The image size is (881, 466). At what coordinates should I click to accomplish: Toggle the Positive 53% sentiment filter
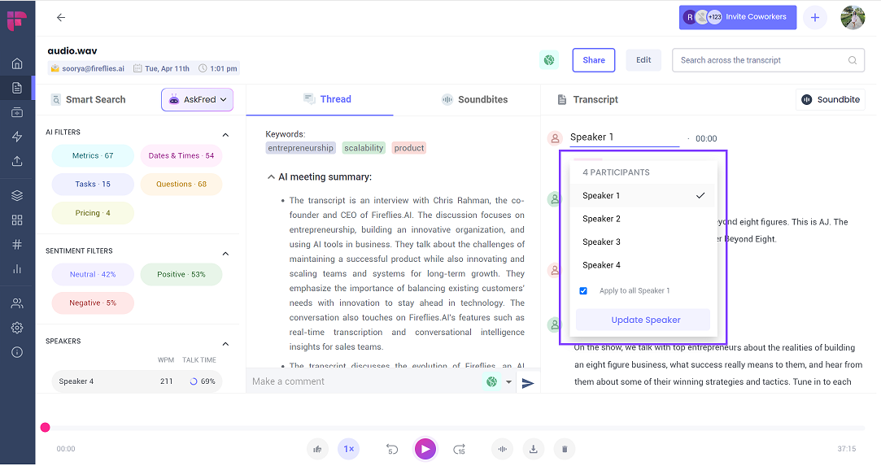(181, 275)
